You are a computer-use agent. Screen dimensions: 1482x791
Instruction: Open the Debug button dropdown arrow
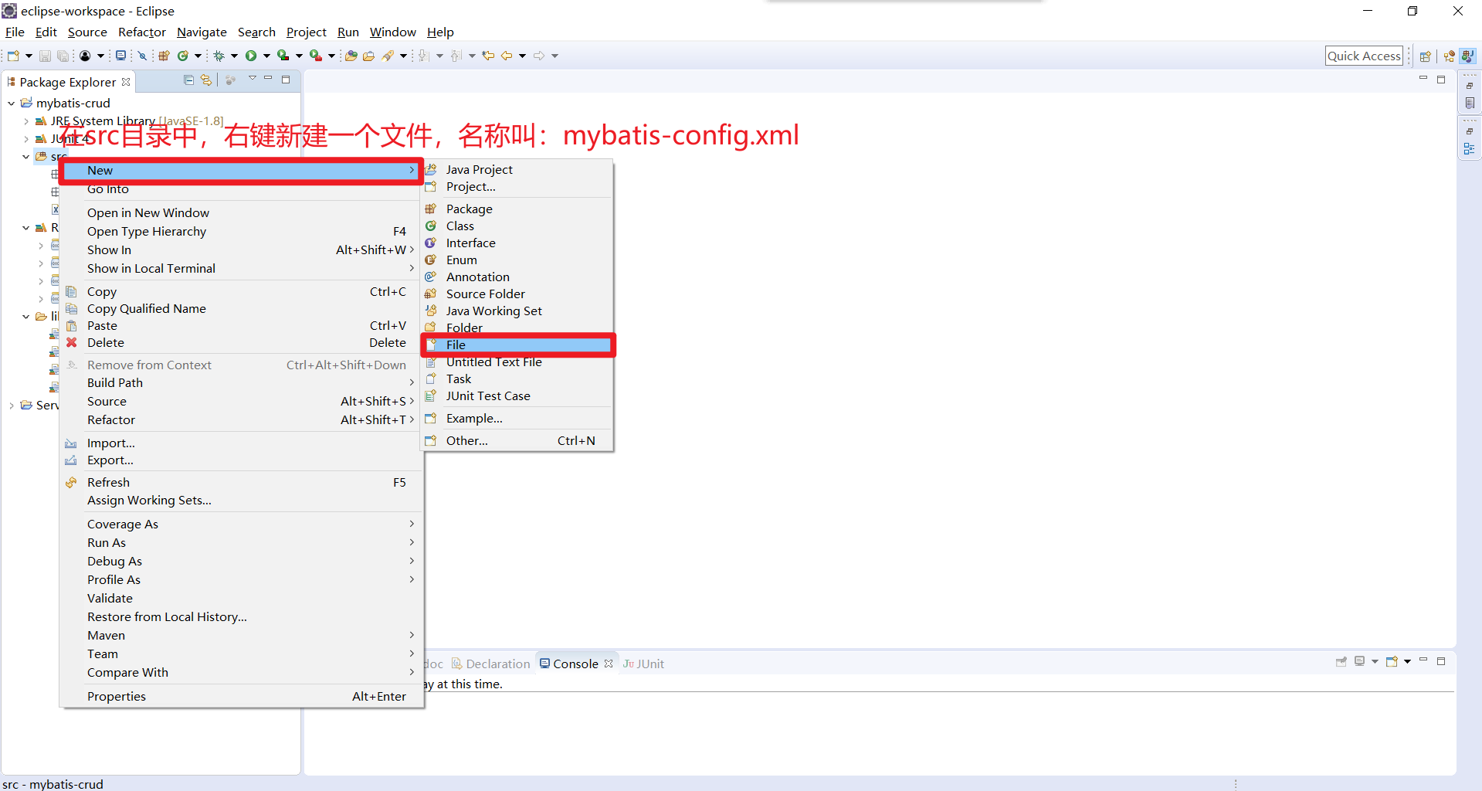[x=234, y=56]
